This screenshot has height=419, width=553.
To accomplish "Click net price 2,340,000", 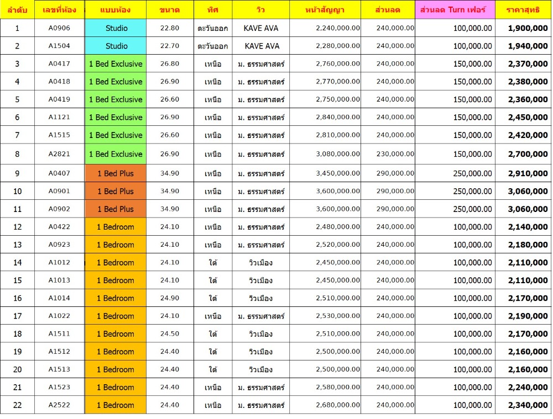I will coord(528,405).
